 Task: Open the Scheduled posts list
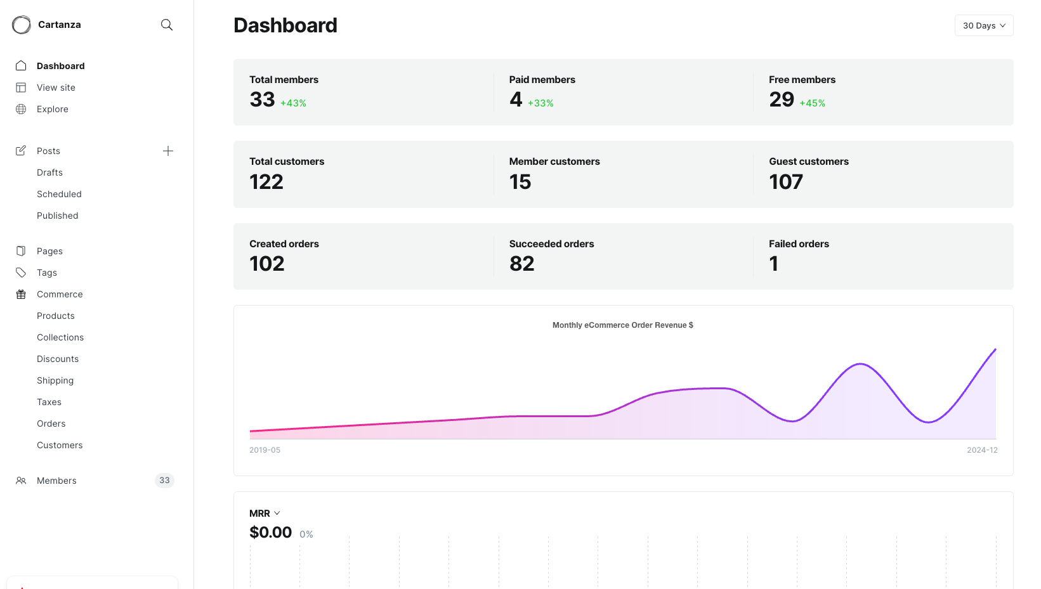[59, 194]
